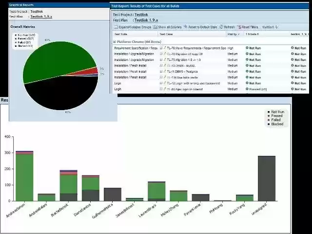
Task: Open the Priority column sort dropdown
Action: [x=238, y=34]
